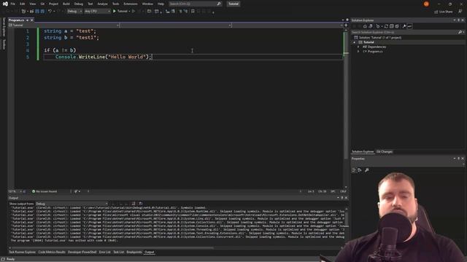Image resolution: width=467 pixels, height=262 pixels.
Task: Switch to the Git Changes tab
Action: coord(385,151)
